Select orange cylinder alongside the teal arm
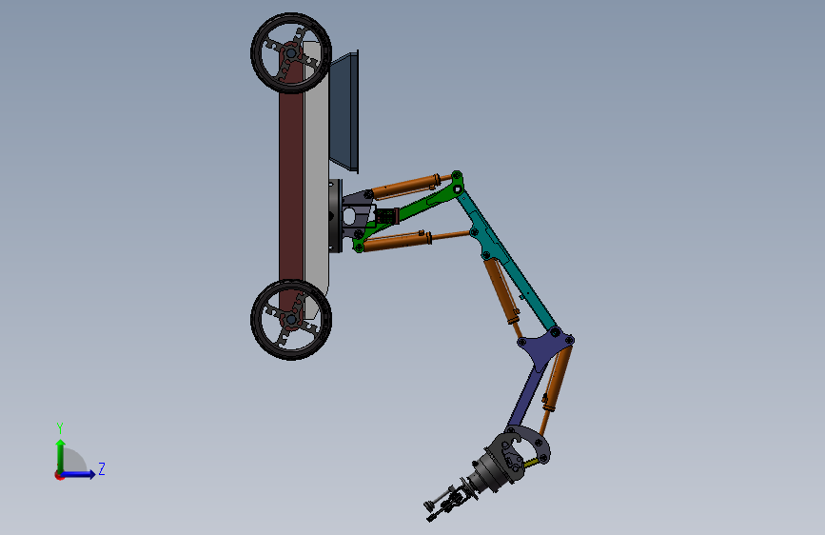The image size is (825, 535). [503, 292]
